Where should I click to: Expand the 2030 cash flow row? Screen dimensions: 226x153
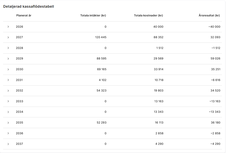tap(8, 69)
